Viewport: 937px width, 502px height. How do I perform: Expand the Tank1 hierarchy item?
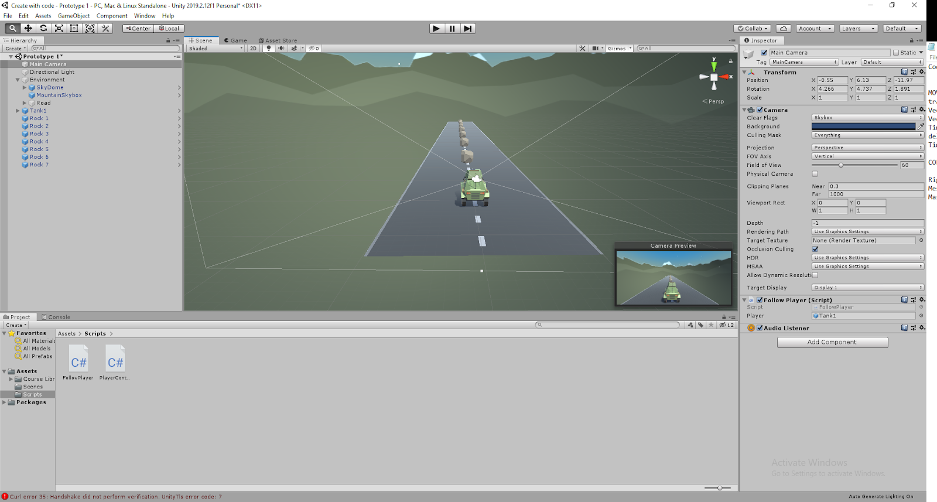[x=18, y=111]
